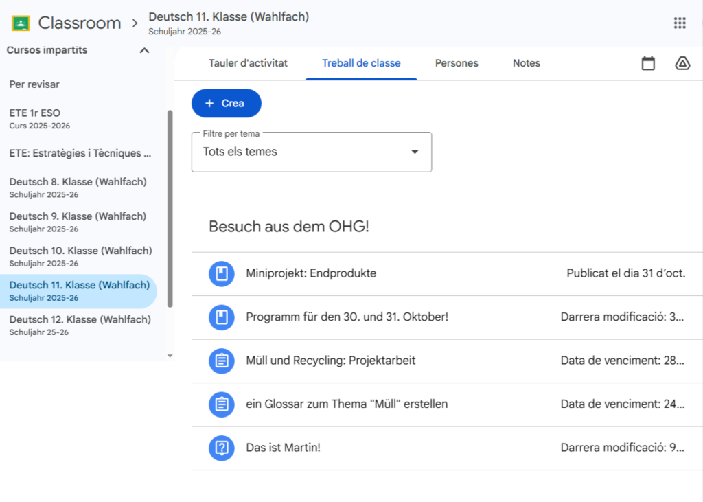Click assignment icon for Müll und Recycling
The height and width of the screenshot is (502, 703).
pyautogui.click(x=221, y=361)
